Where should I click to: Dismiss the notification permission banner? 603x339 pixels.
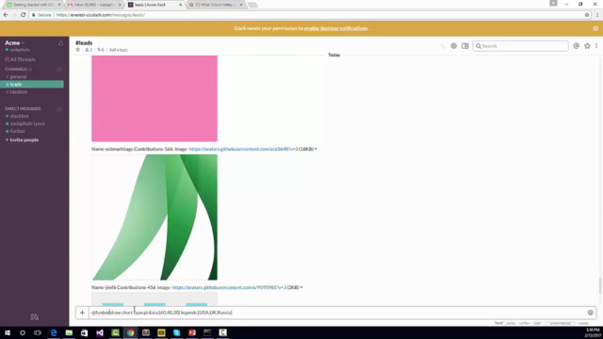coord(595,28)
